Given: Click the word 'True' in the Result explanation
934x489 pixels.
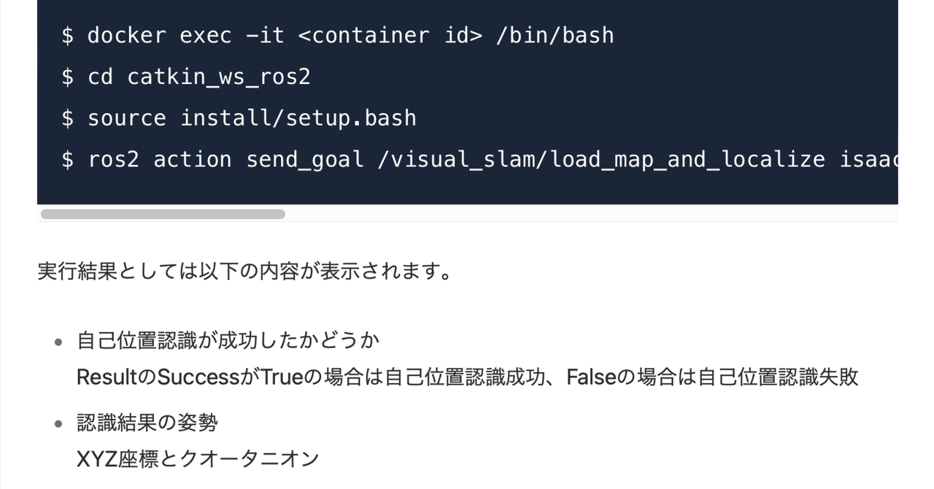Looking at the screenshot, I should point(281,377).
